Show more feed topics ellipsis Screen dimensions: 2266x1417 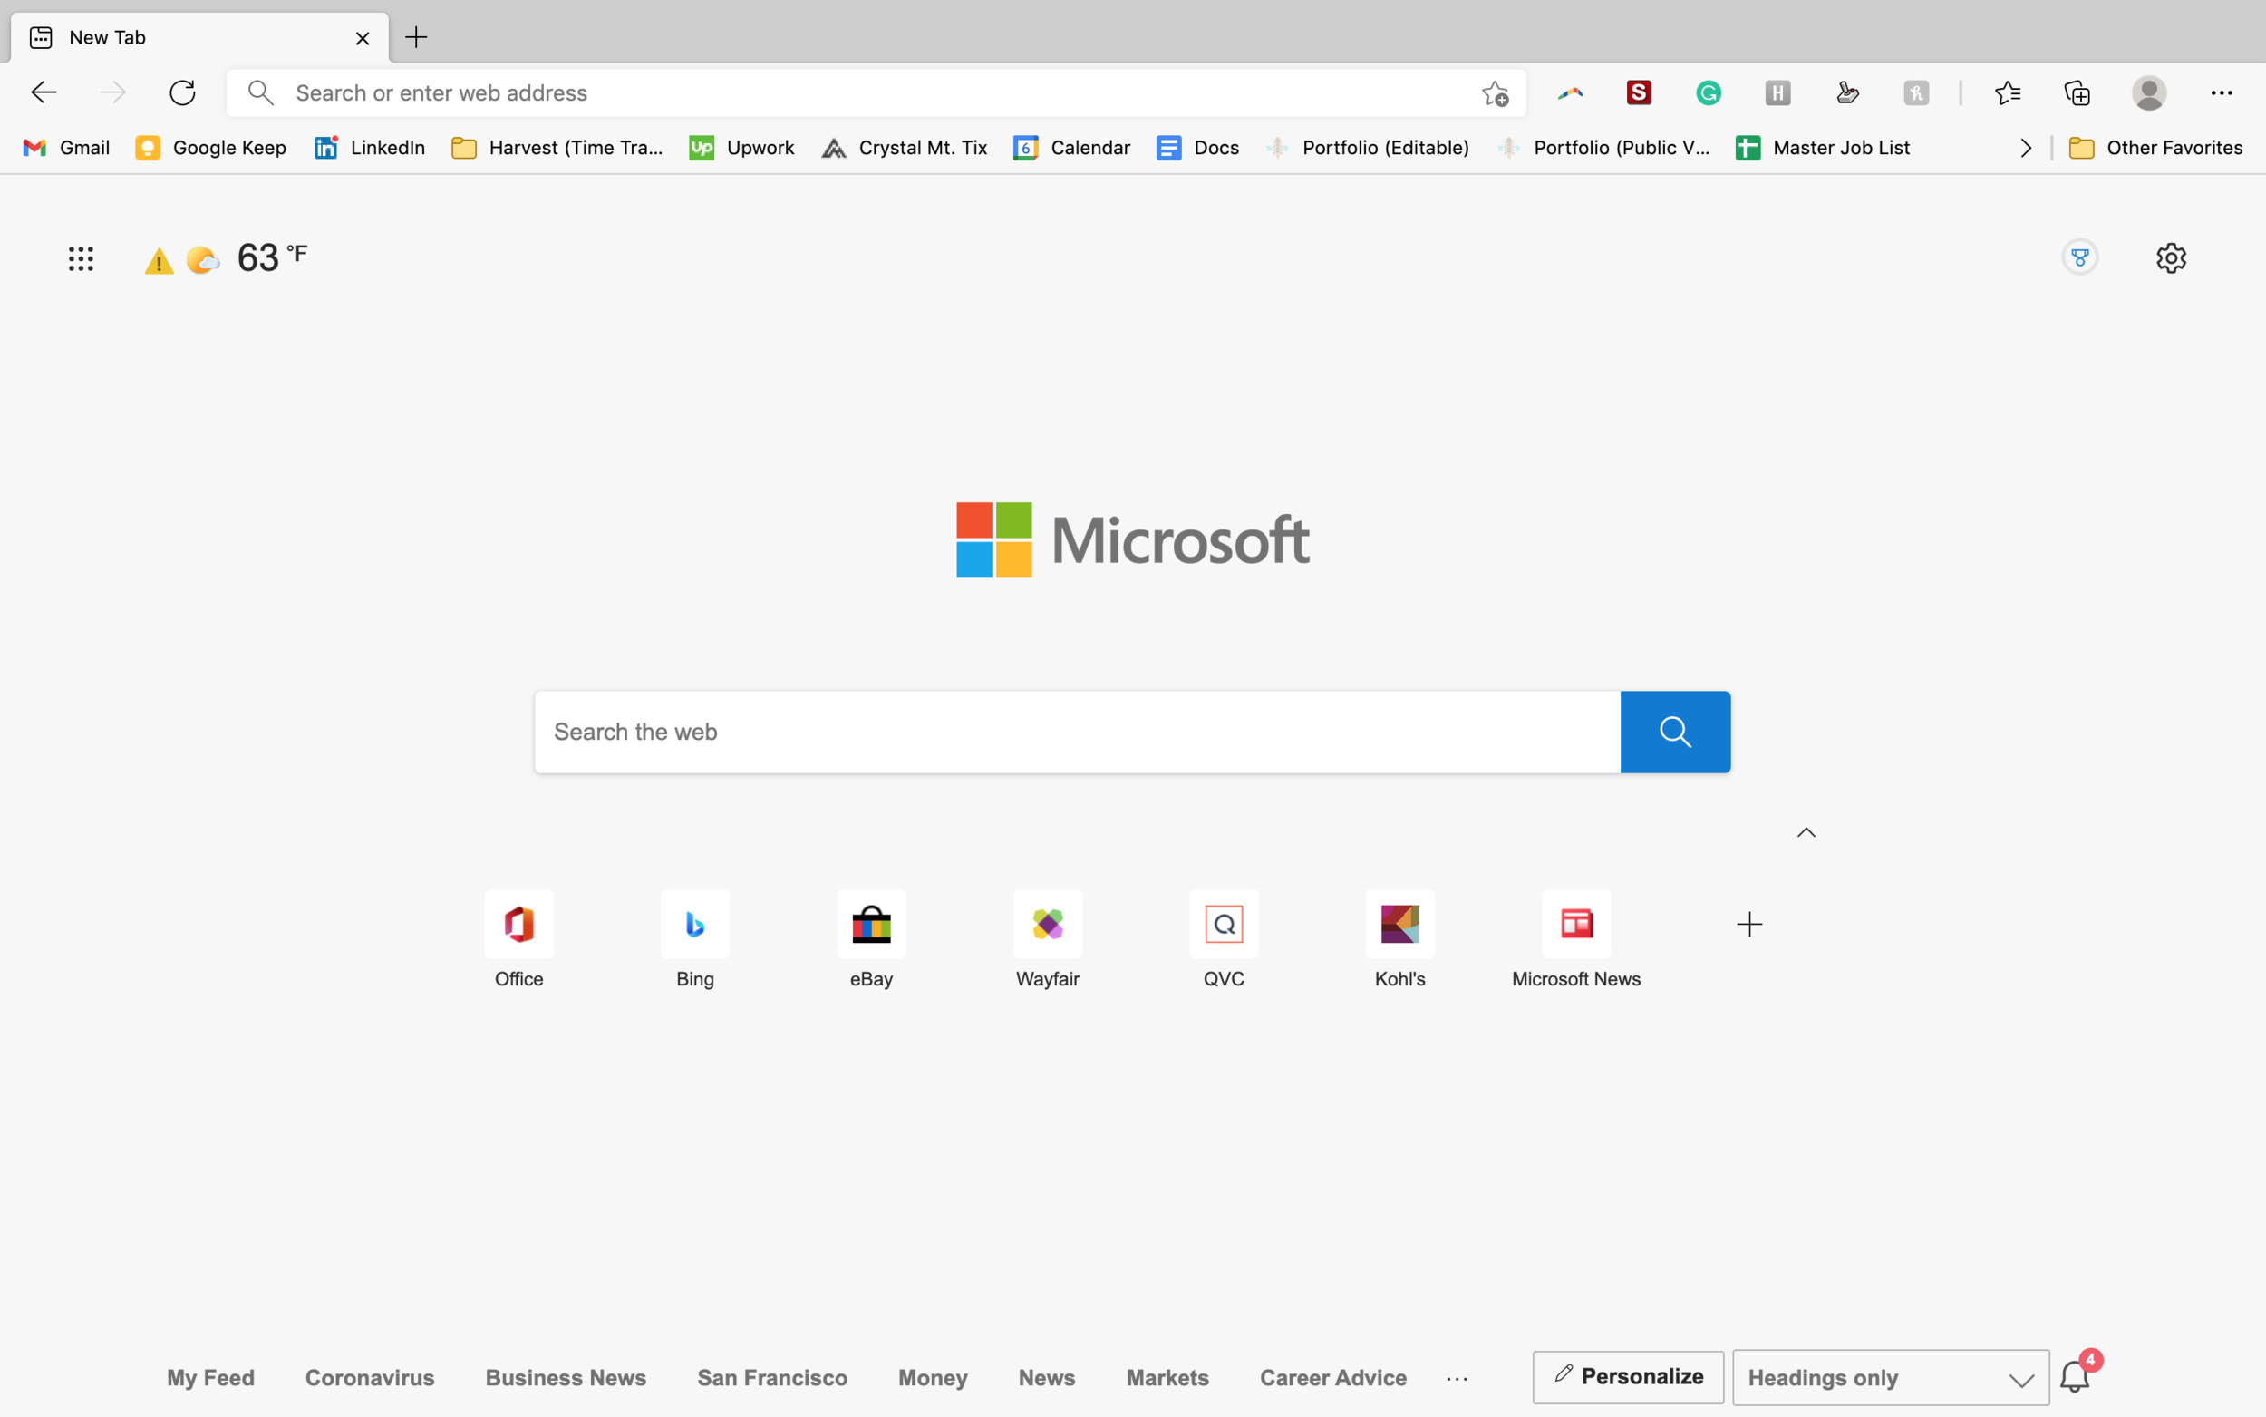(x=1457, y=1379)
